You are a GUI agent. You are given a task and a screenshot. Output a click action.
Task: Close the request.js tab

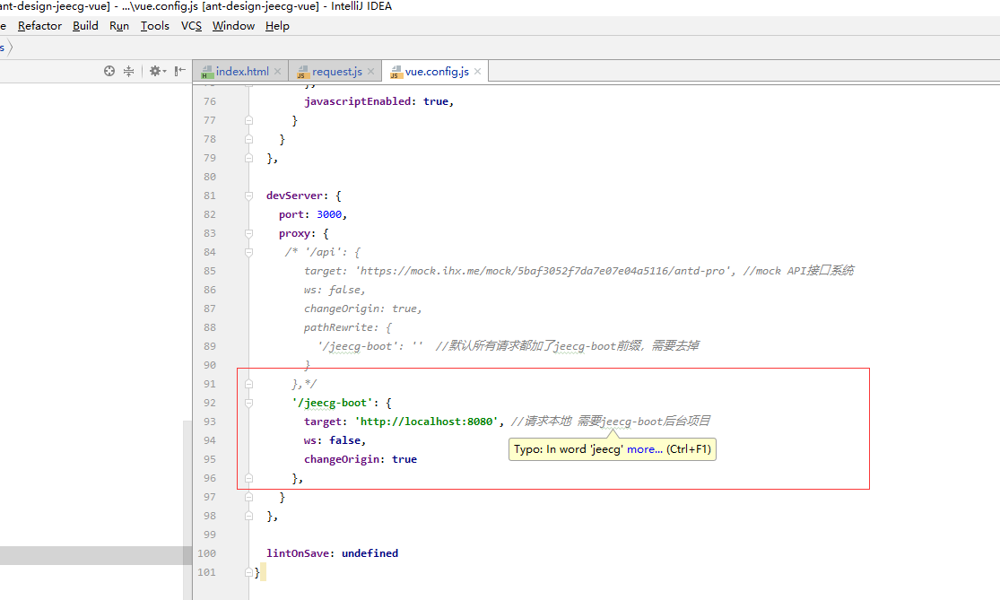pyautogui.click(x=370, y=72)
